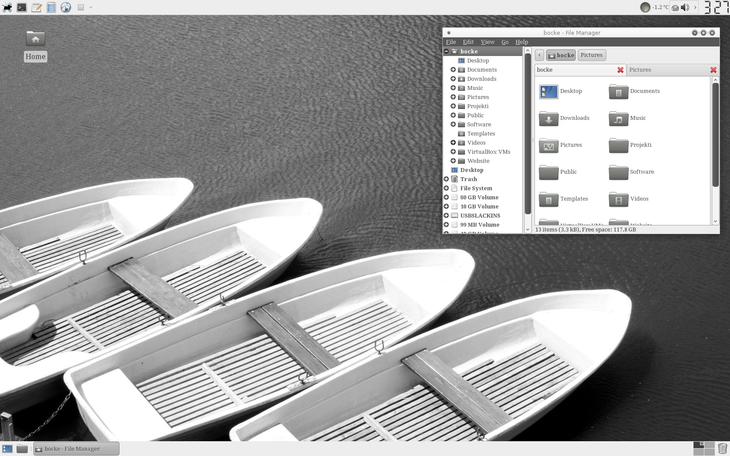The width and height of the screenshot is (730, 456).
Task: Click the sidebar tree vertical scrollbar
Action: [x=528, y=134]
